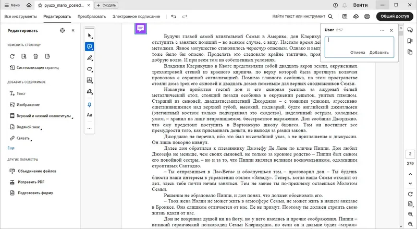Viewport: 417px width, 229px height.
Task: Open the notifications bell icon
Action: (x=345, y=5)
